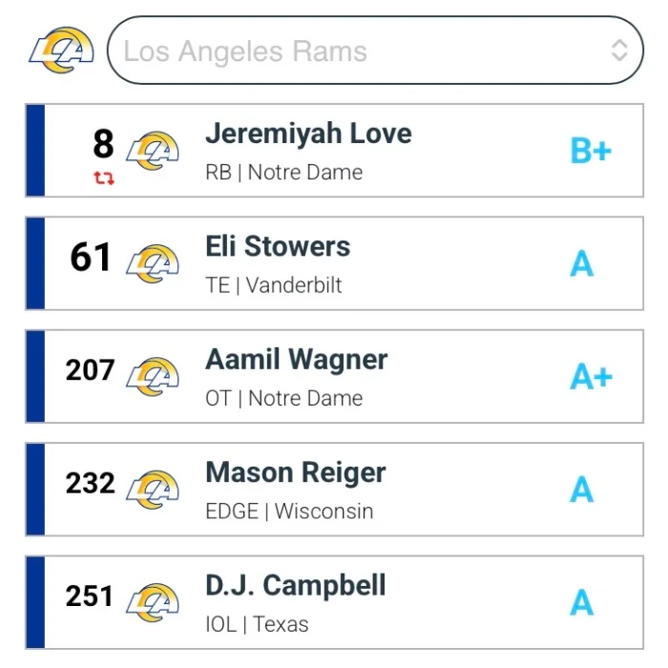Click the Rams logo next to Eli Stowers

[x=153, y=263]
